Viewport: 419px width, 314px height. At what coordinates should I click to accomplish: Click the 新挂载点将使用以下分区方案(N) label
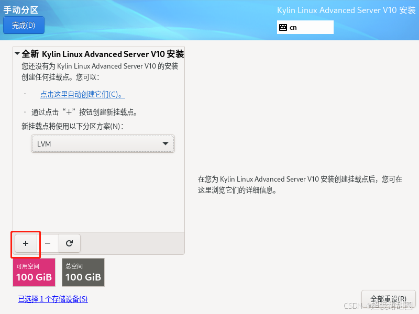[x=72, y=126]
